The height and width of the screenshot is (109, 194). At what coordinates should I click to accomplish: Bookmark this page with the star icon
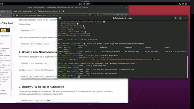(x=101, y=15)
